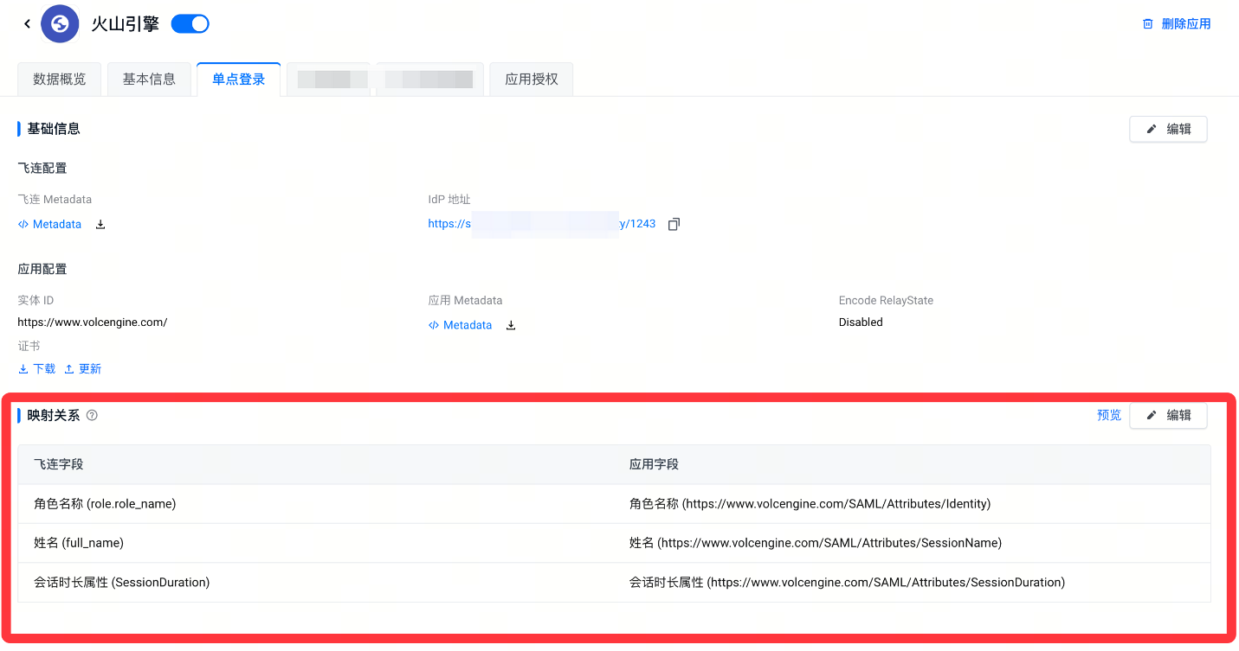
Task: View the 飞连 Metadata link
Action: pos(49,225)
